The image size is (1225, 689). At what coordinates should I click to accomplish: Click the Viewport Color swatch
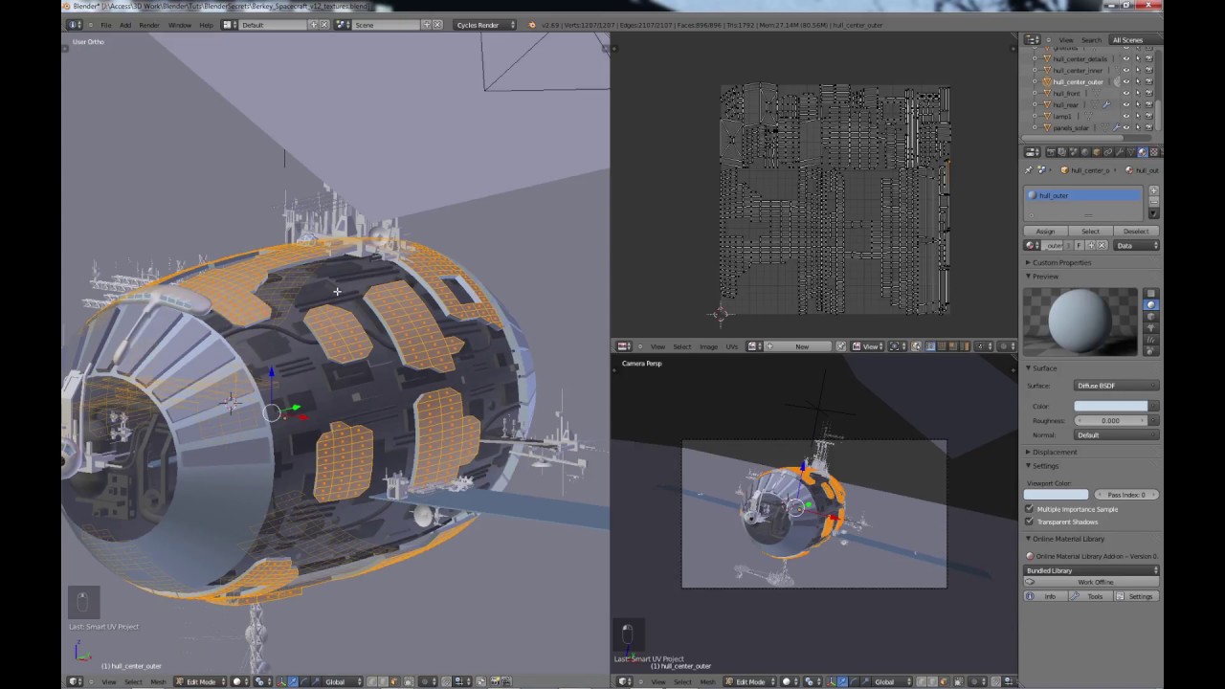(1057, 495)
